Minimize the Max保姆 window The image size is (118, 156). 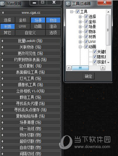point(34,3)
